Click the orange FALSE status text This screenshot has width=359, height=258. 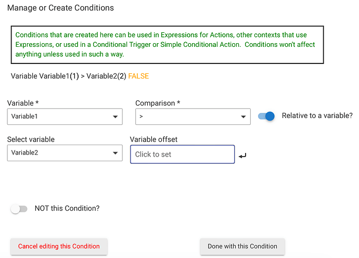tap(138, 76)
